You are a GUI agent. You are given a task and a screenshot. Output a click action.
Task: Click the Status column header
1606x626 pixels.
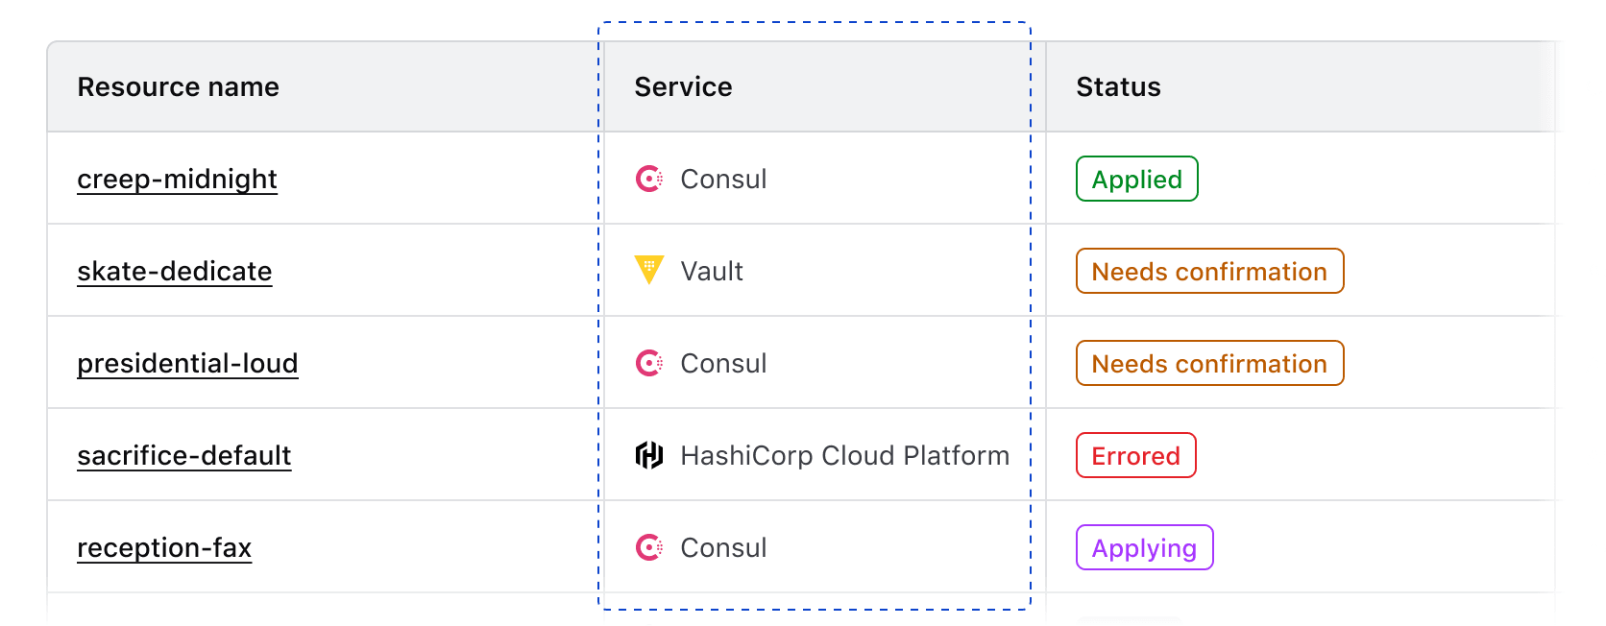(x=1118, y=87)
